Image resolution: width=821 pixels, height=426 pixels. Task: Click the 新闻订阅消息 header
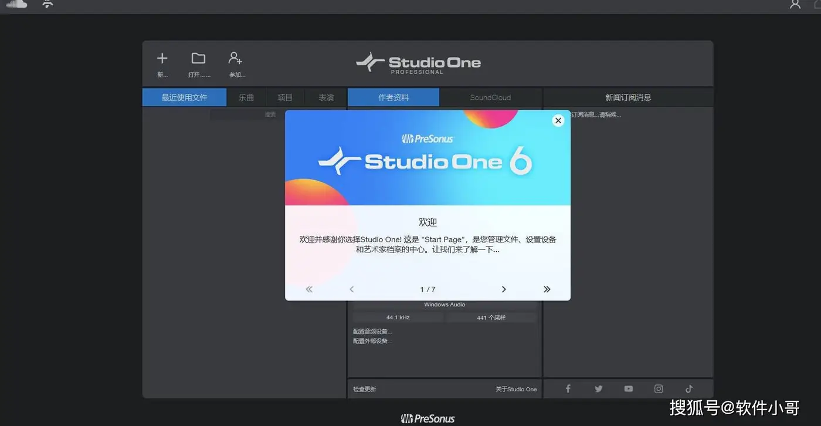[x=628, y=97]
